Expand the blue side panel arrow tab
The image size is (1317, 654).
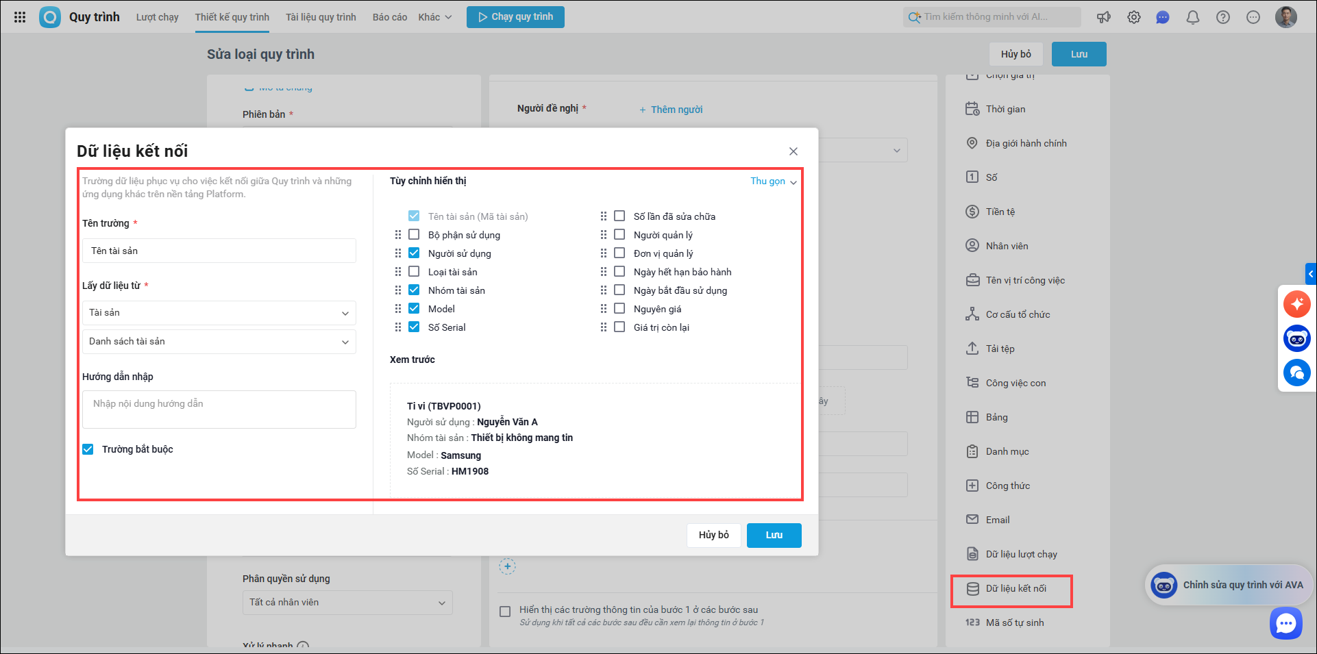point(1311,274)
